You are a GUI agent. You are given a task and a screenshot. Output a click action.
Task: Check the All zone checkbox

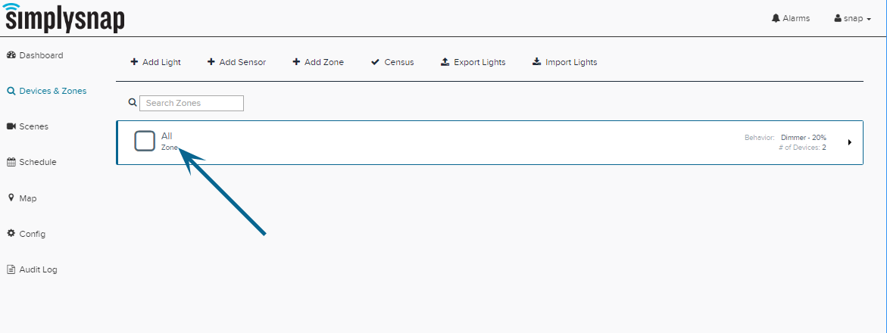coord(145,142)
